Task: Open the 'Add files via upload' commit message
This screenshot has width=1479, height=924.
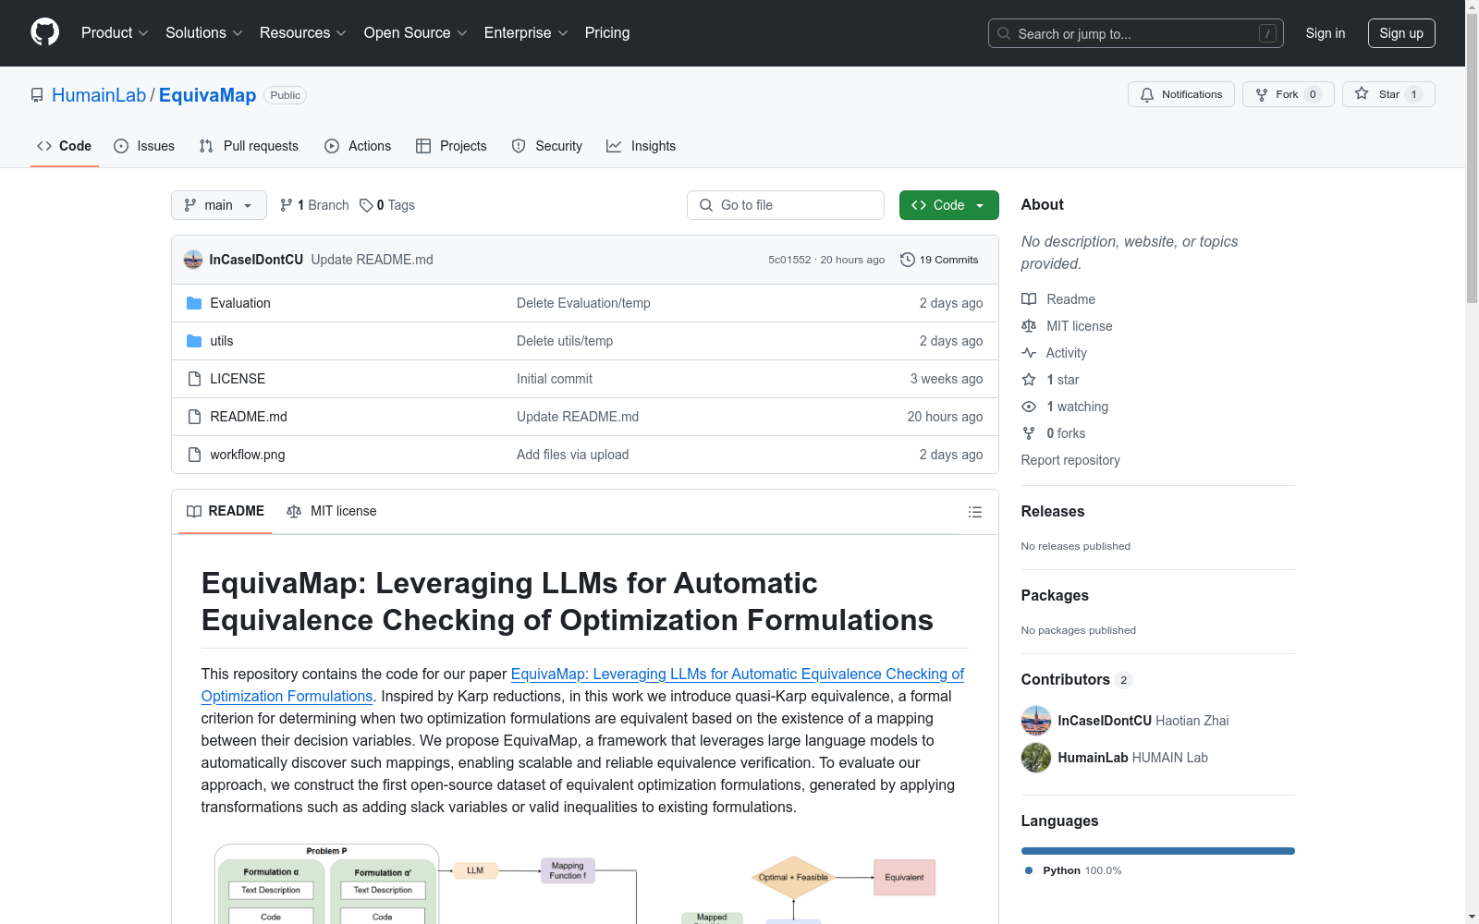Action: pos(573,455)
